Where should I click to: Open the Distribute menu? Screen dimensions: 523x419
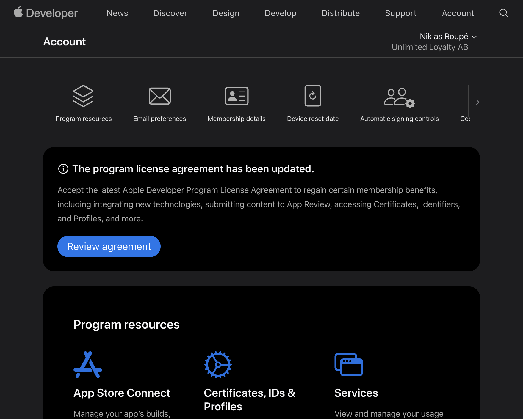point(341,13)
